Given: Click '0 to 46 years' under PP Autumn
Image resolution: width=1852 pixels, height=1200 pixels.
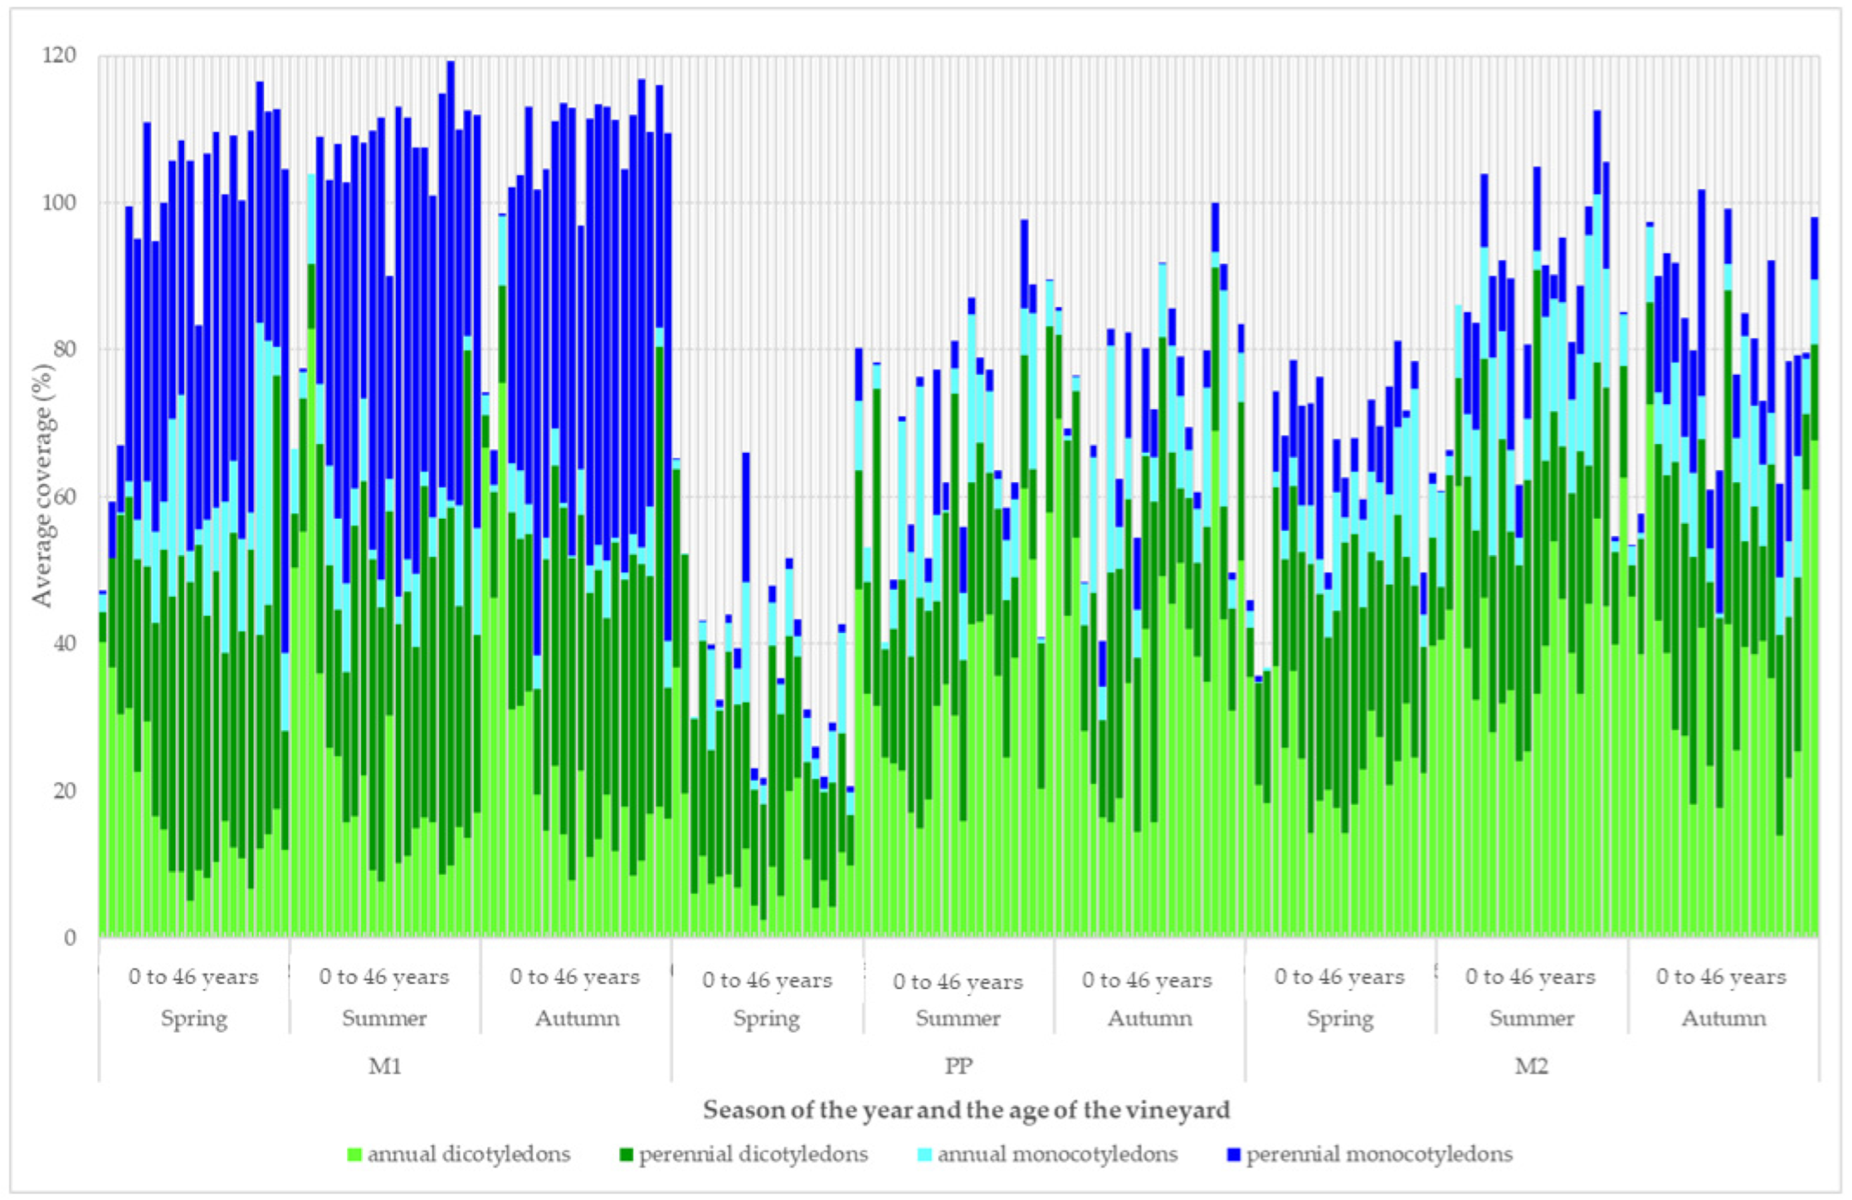Looking at the screenshot, I should click(x=1147, y=980).
